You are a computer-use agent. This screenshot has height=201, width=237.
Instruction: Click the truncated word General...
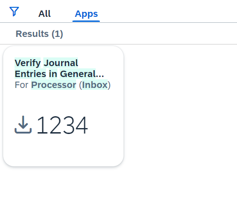82,74
